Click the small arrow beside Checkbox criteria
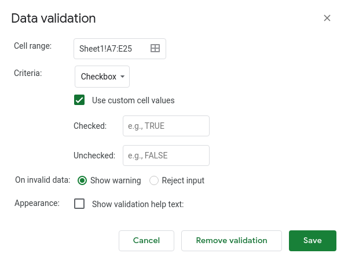This screenshot has width=348, height=264. [x=122, y=77]
